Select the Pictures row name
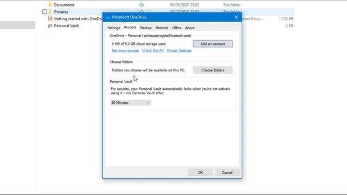Viewport: 347px width, 195px height. coord(61,12)
